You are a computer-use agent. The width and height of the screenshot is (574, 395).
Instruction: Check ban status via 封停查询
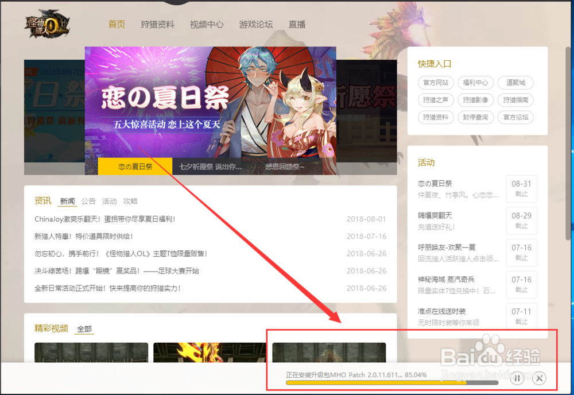click(x=475, y=117)
